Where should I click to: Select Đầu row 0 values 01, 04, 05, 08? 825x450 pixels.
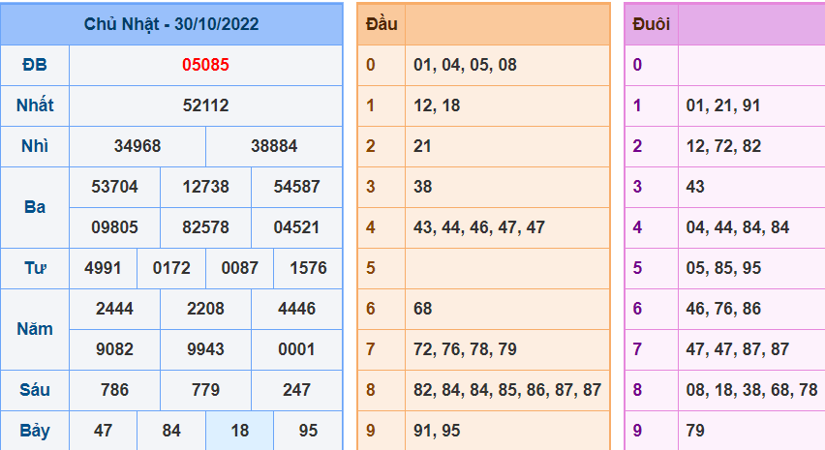465,65
